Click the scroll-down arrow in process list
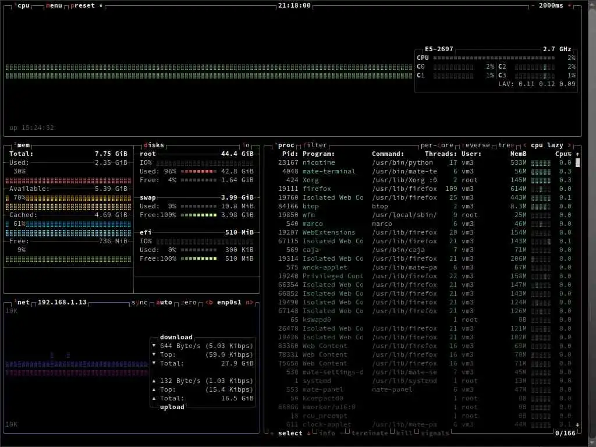This screenshot has height=447, width=596. [577, 424]
